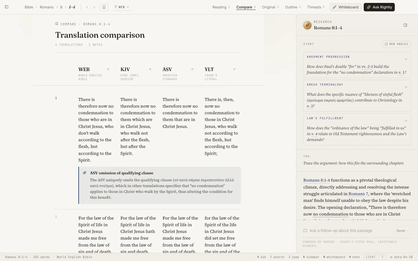Switch to the Outline tab

(293, 7)
